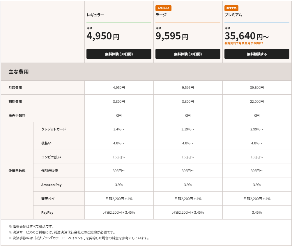Viewport: 292px width, 246px height.
Task: Click the large 4,950円 price
Action: pos(103,36)
